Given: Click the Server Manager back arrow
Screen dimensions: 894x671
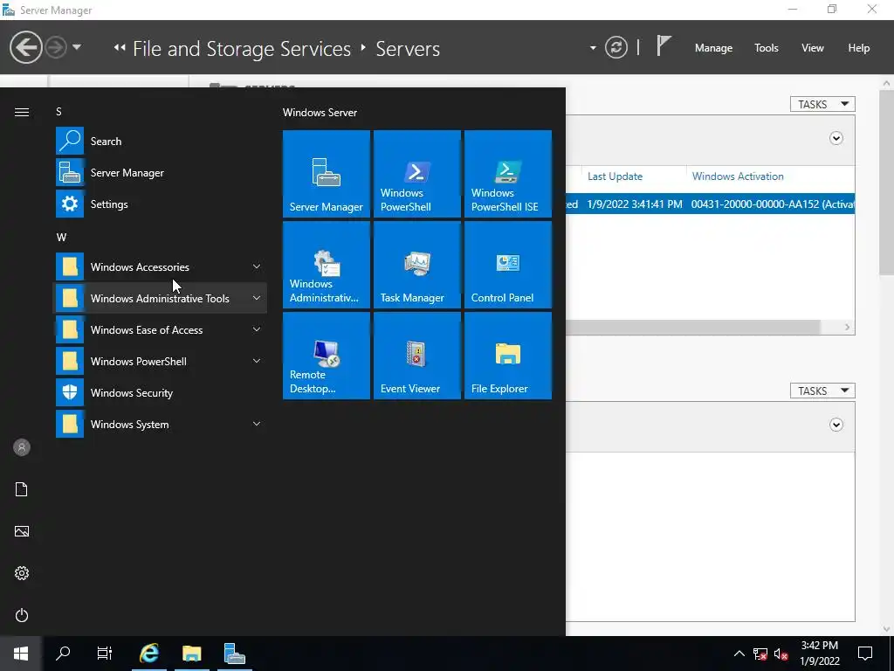Looking at the screenshot, I should [25, 47].
